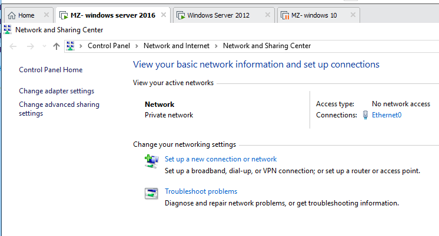This screenshot has height=236, width=439.
Task: Click 'View your active networks' heading
Action: click(173, 83)
